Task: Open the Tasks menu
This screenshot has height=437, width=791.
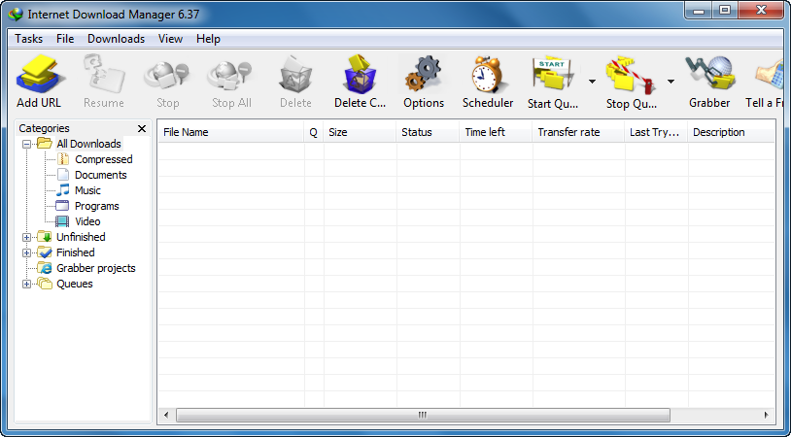Action: pyautogui.click(x=29, y=39)
